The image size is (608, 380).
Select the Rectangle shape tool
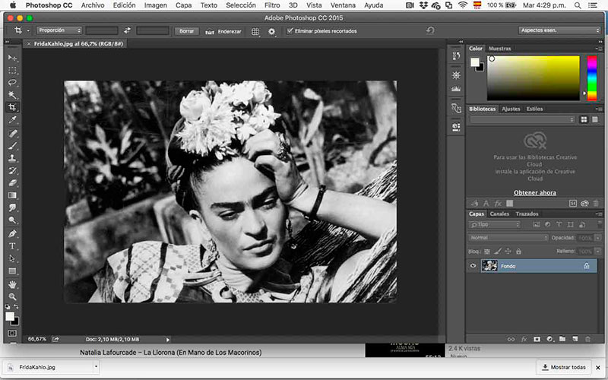click(12, 271)
